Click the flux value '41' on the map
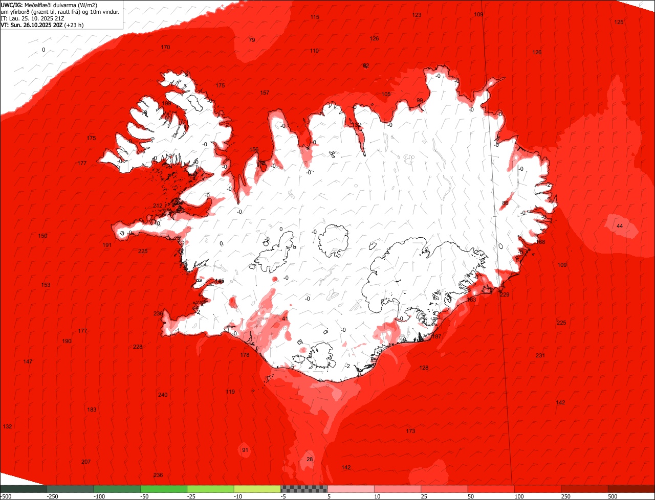This screenshot has height=500, width=655. pos(285,319)
